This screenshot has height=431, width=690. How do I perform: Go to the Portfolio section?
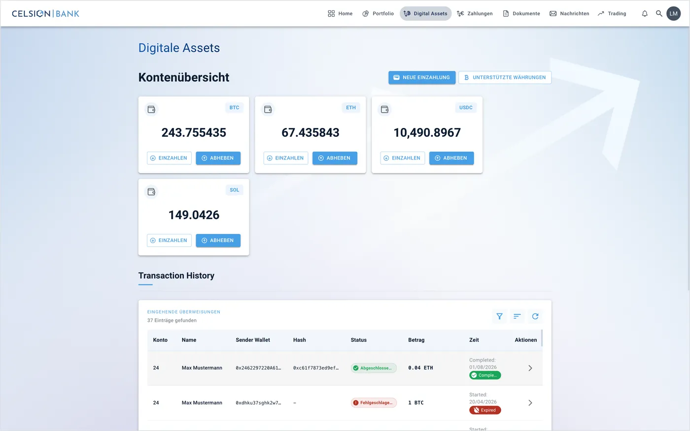point(378,13)
